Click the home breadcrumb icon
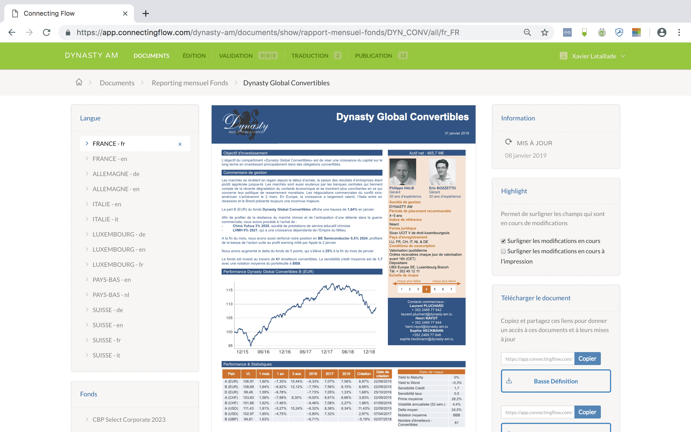 point(79,82)
